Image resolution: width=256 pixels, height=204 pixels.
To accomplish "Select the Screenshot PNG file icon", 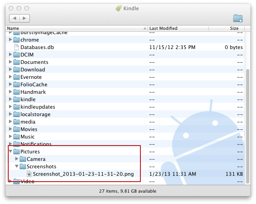I will pyautogui.click(x=29, y=174).
